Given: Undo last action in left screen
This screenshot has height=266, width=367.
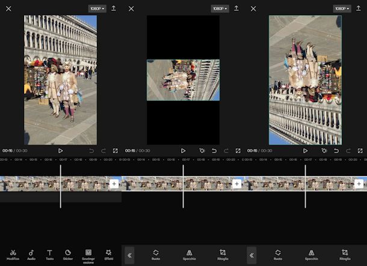Looking at the screenshot, I should click(x=91, y=151).
